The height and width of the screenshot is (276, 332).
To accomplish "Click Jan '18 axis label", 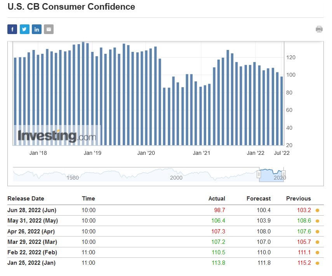I will tap(38, 153).
